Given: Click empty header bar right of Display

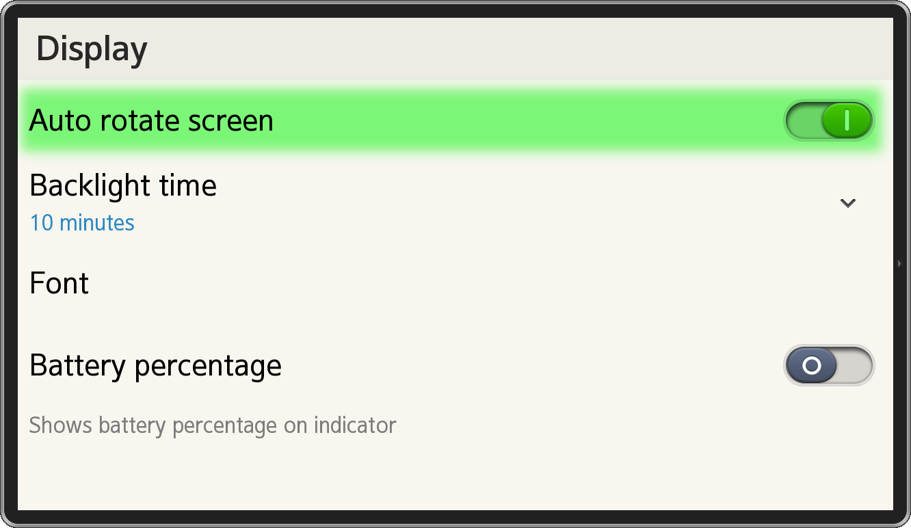Looking at the screenshot, I should tap(513, 49).
